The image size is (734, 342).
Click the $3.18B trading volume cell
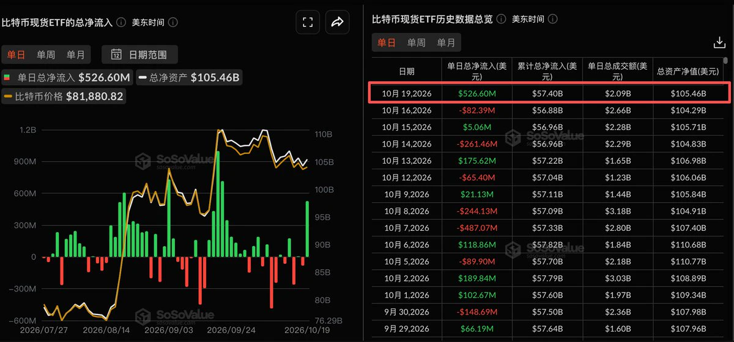point(618,211)
